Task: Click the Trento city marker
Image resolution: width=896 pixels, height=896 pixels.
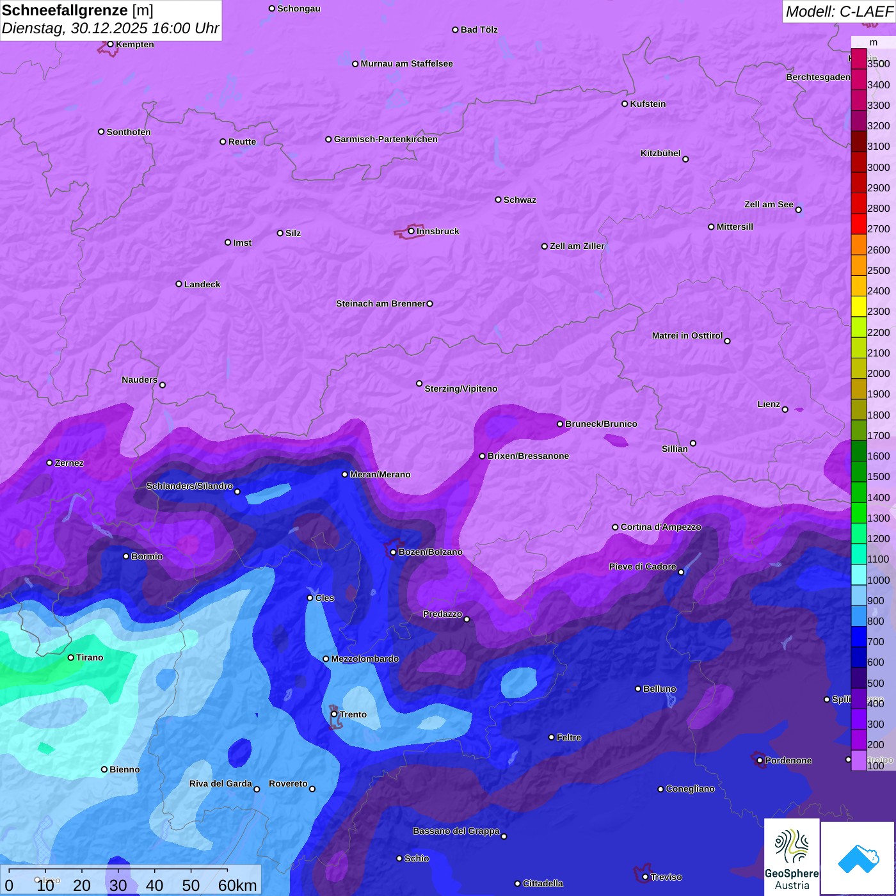Action: click(334, 714)
